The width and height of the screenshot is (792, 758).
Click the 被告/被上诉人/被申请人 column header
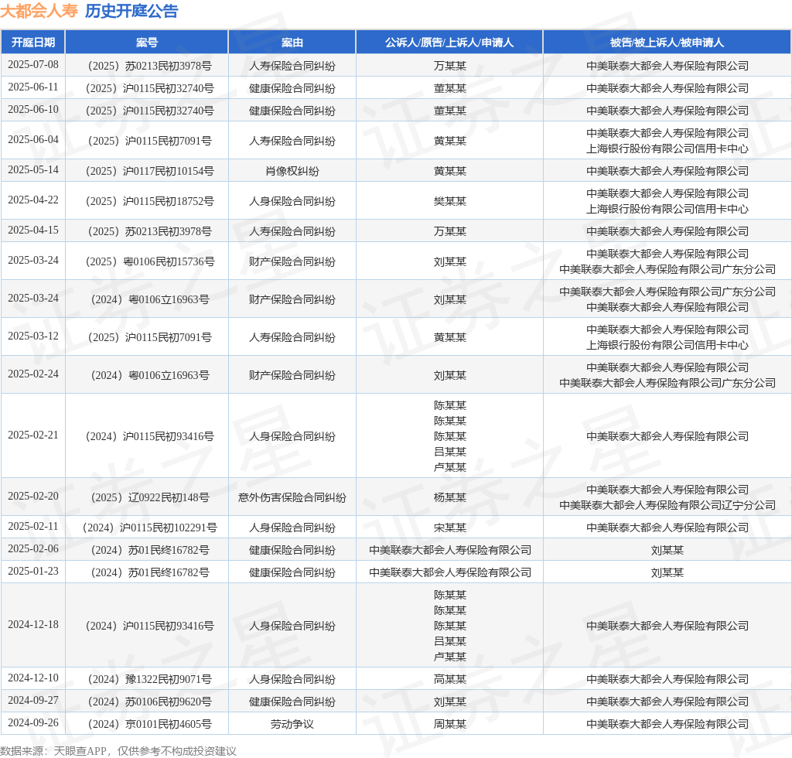point(667,43)
